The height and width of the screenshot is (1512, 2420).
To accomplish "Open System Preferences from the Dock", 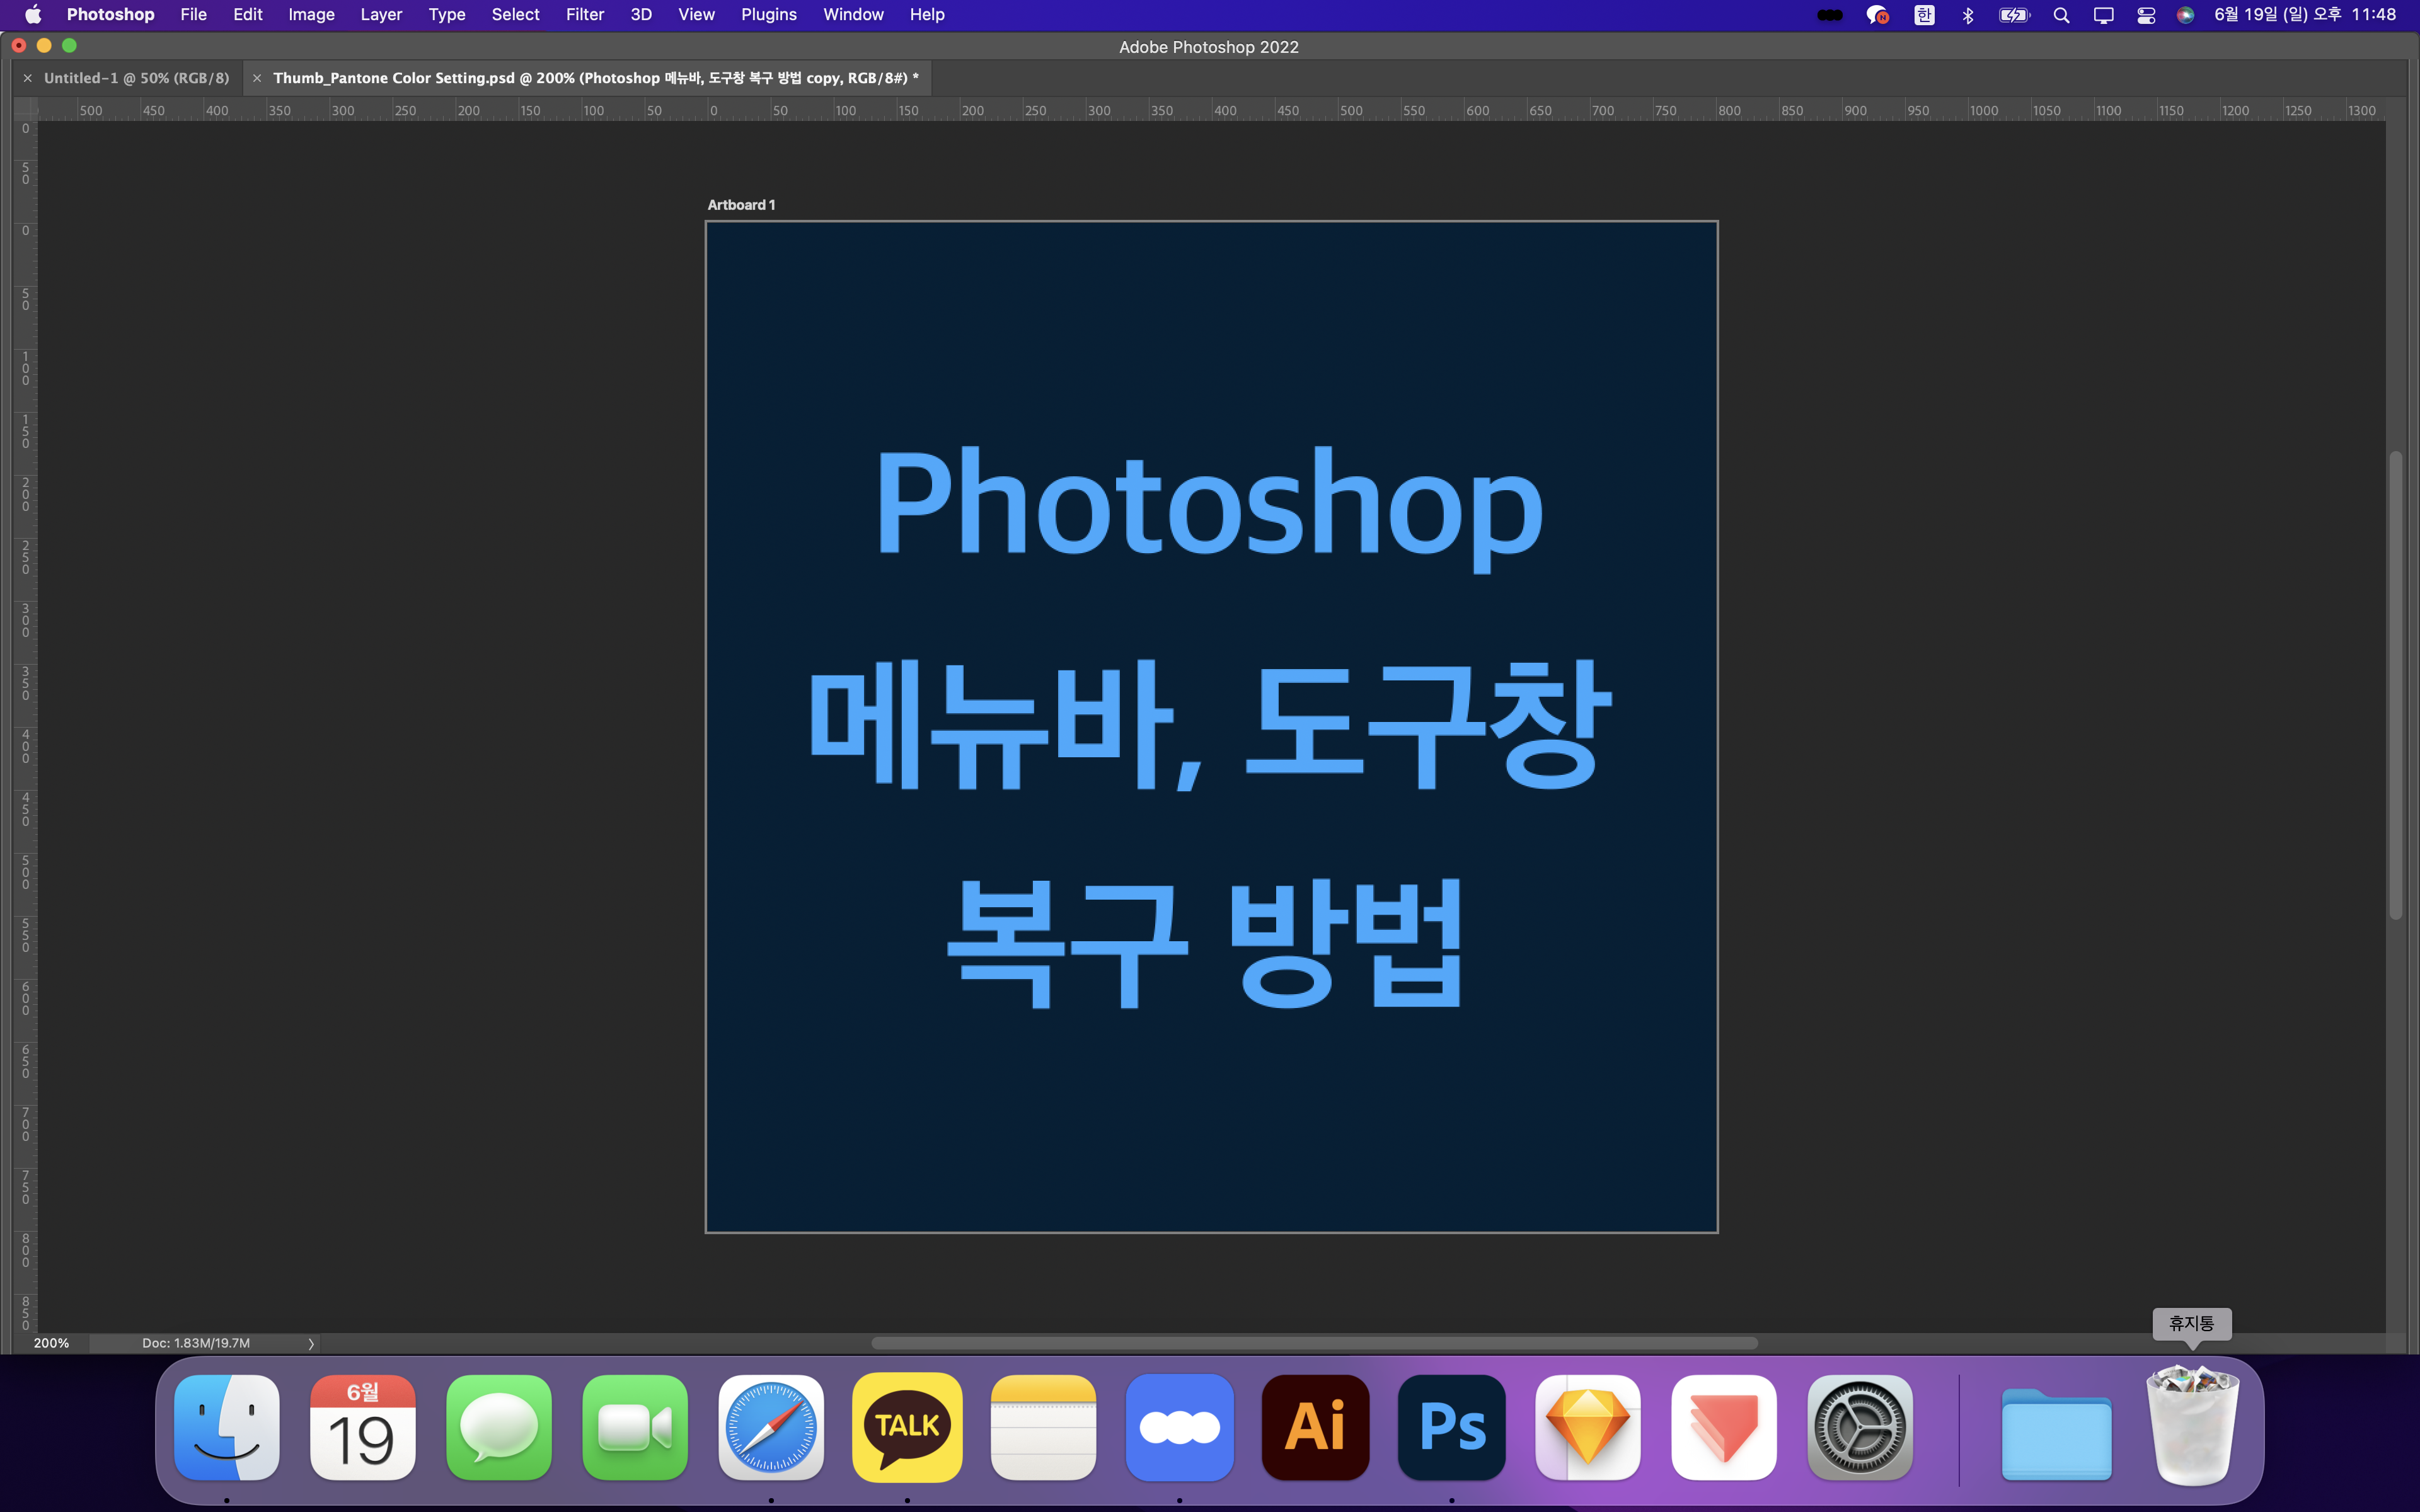I will (x=1860, y=1427).
